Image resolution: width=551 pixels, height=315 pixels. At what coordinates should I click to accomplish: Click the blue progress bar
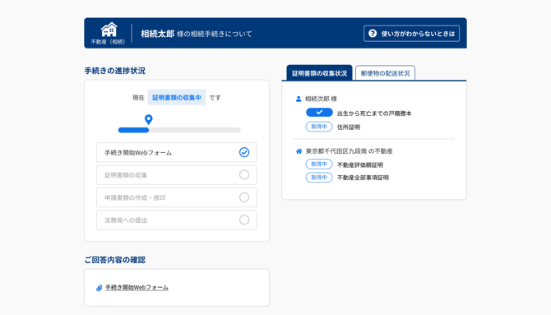point(133,130)
